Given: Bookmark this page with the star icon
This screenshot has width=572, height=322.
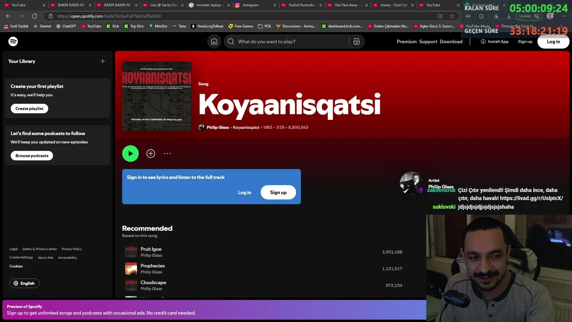Looking at the screenshot, I should point(452,16).
